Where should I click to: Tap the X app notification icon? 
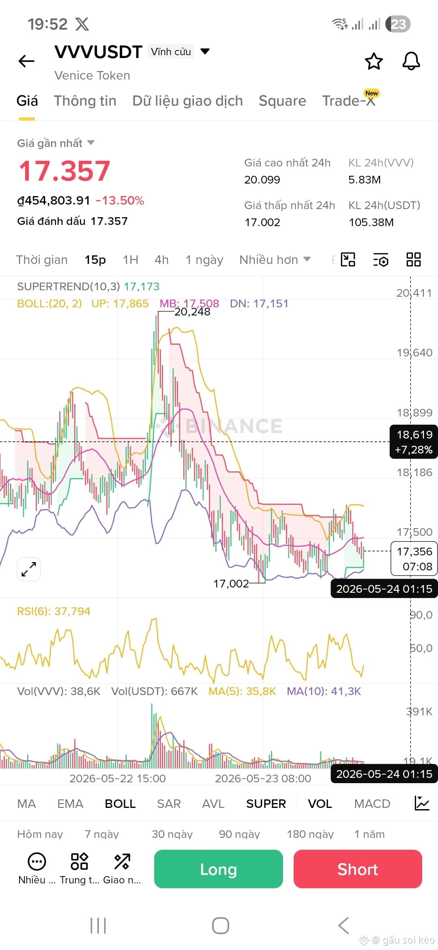[82, 24]
